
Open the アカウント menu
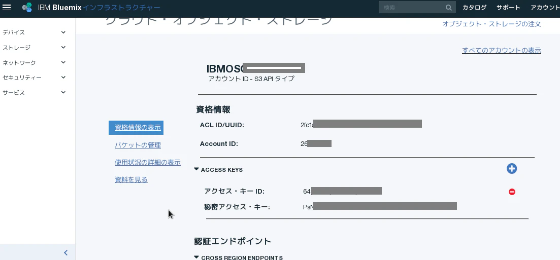click(545, 8)
